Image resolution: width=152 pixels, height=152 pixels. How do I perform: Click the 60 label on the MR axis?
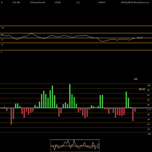pos(148,95)
